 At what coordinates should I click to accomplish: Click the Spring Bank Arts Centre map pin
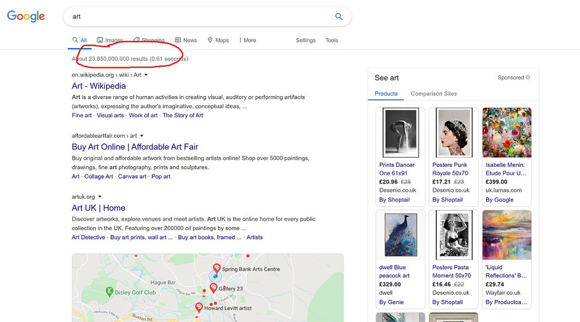[x=217, y=268]
